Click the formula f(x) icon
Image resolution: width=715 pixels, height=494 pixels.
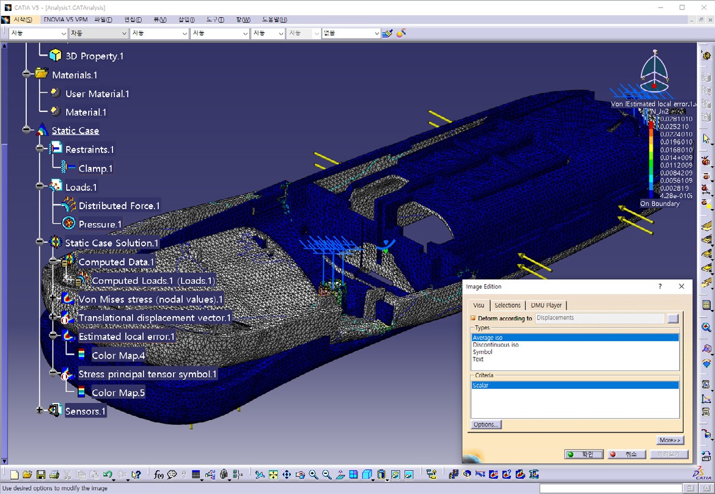click(x=159, y=474)
